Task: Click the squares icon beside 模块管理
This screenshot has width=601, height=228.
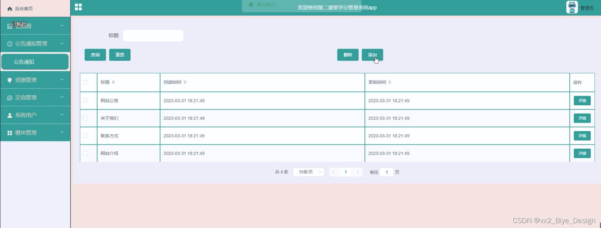Action: [x=10, y=133]
